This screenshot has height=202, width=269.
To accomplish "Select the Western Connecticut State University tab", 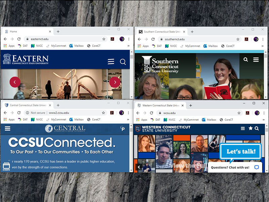I will click(x=160, y=105).
